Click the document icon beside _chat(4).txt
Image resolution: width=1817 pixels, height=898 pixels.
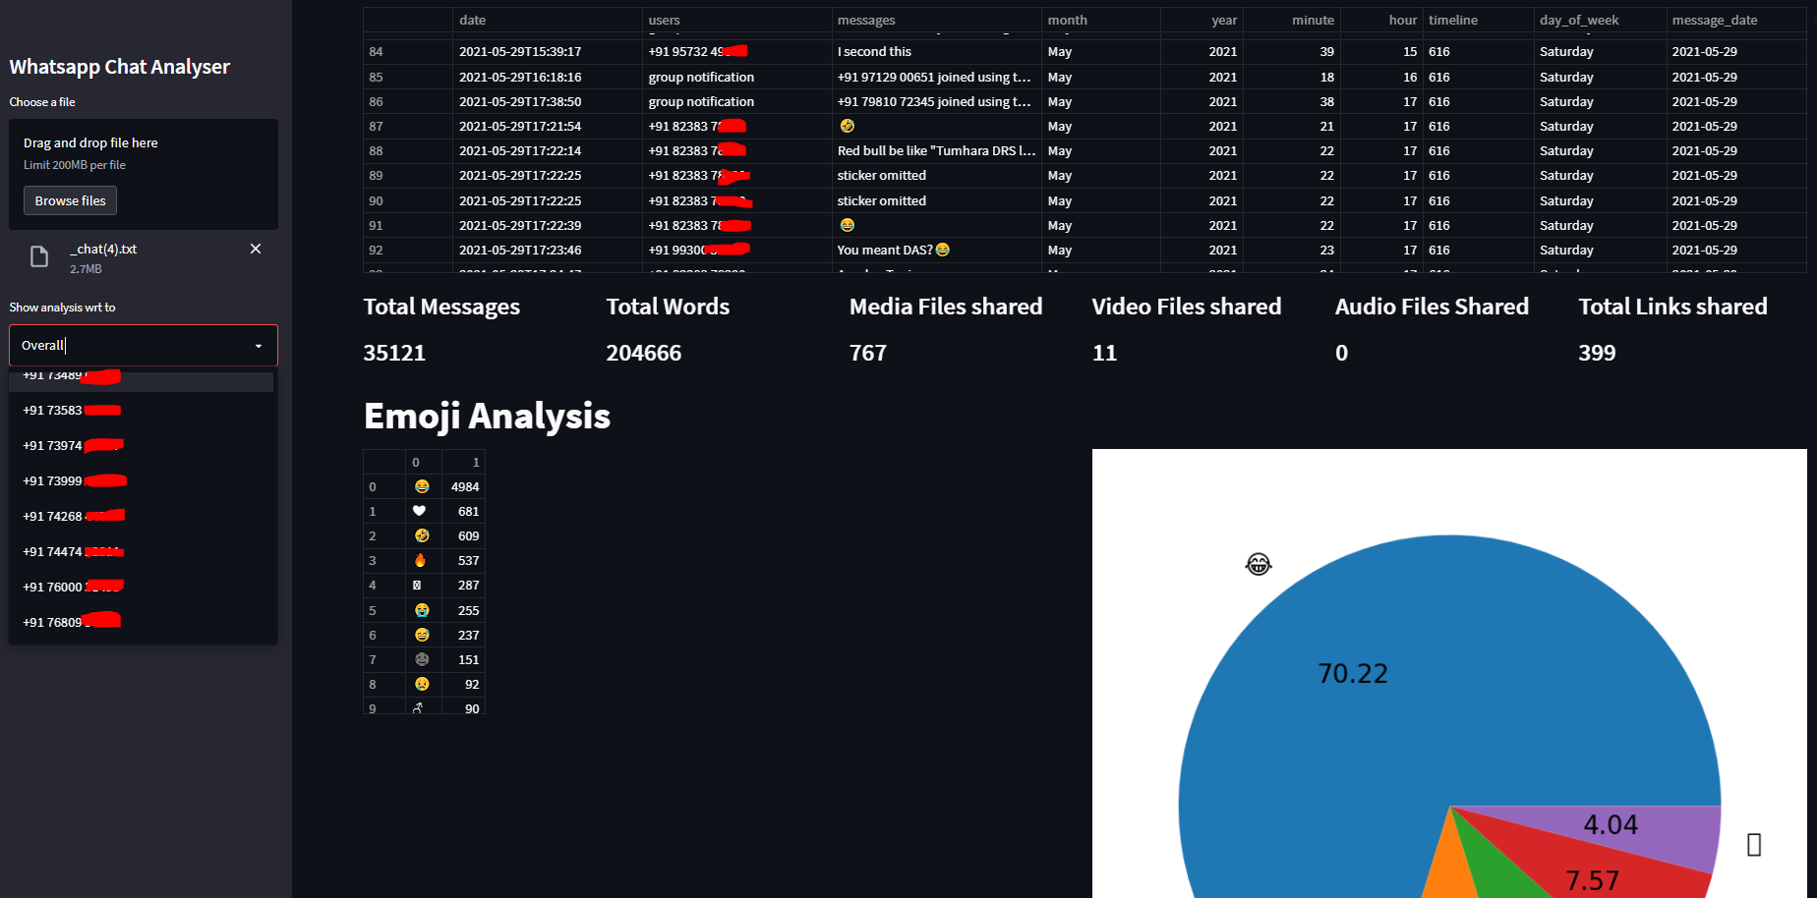[x=38, y=256]
